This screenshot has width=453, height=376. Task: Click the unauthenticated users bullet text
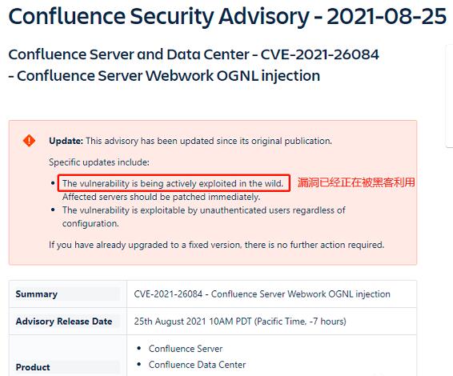(203, 217)
